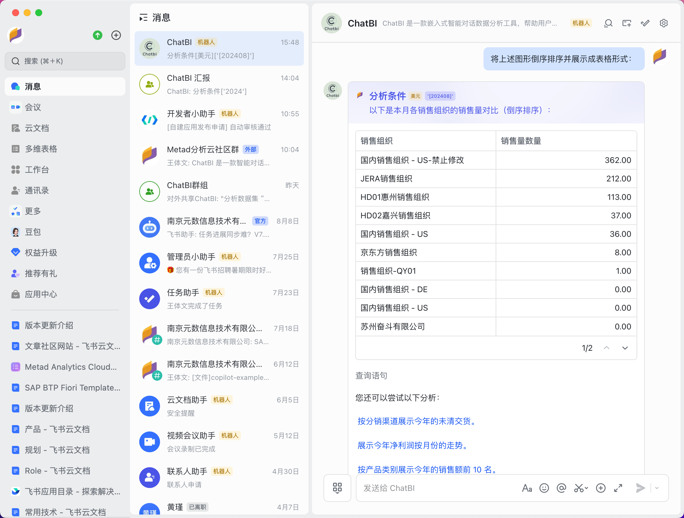Open send options dropdown arrow
684x518 pixels.
(x=657, y=488)
